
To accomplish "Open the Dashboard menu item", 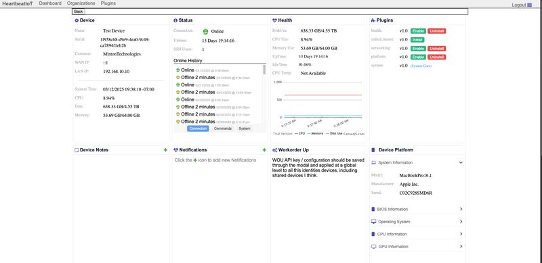I will click(50, 3).
